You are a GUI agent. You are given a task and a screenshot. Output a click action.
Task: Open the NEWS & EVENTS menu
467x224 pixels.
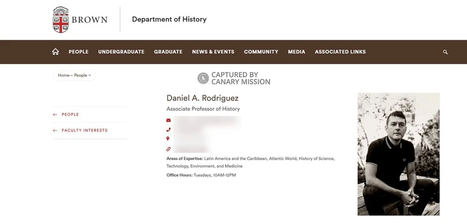point(213,52)
